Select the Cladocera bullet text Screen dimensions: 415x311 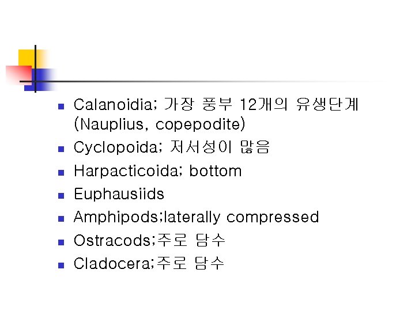(x=149, y=263)
